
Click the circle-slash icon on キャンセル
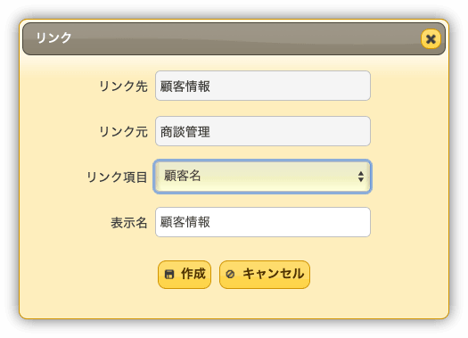(230, 274)
